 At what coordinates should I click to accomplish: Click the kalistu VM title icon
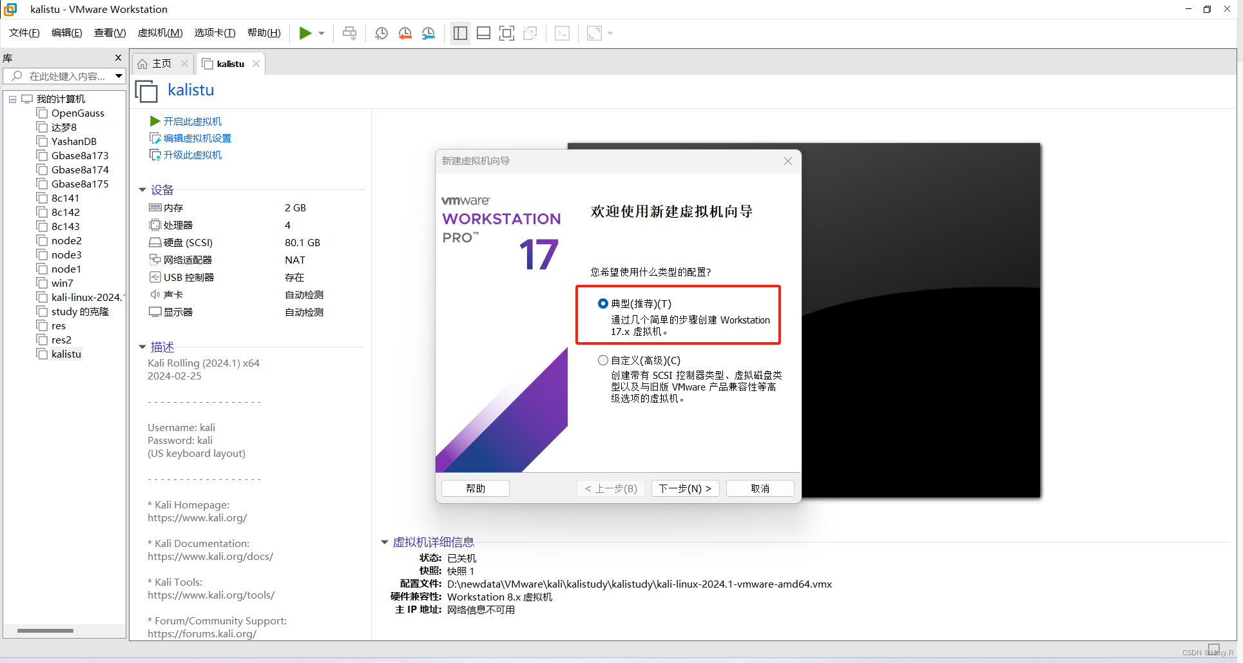146,91
